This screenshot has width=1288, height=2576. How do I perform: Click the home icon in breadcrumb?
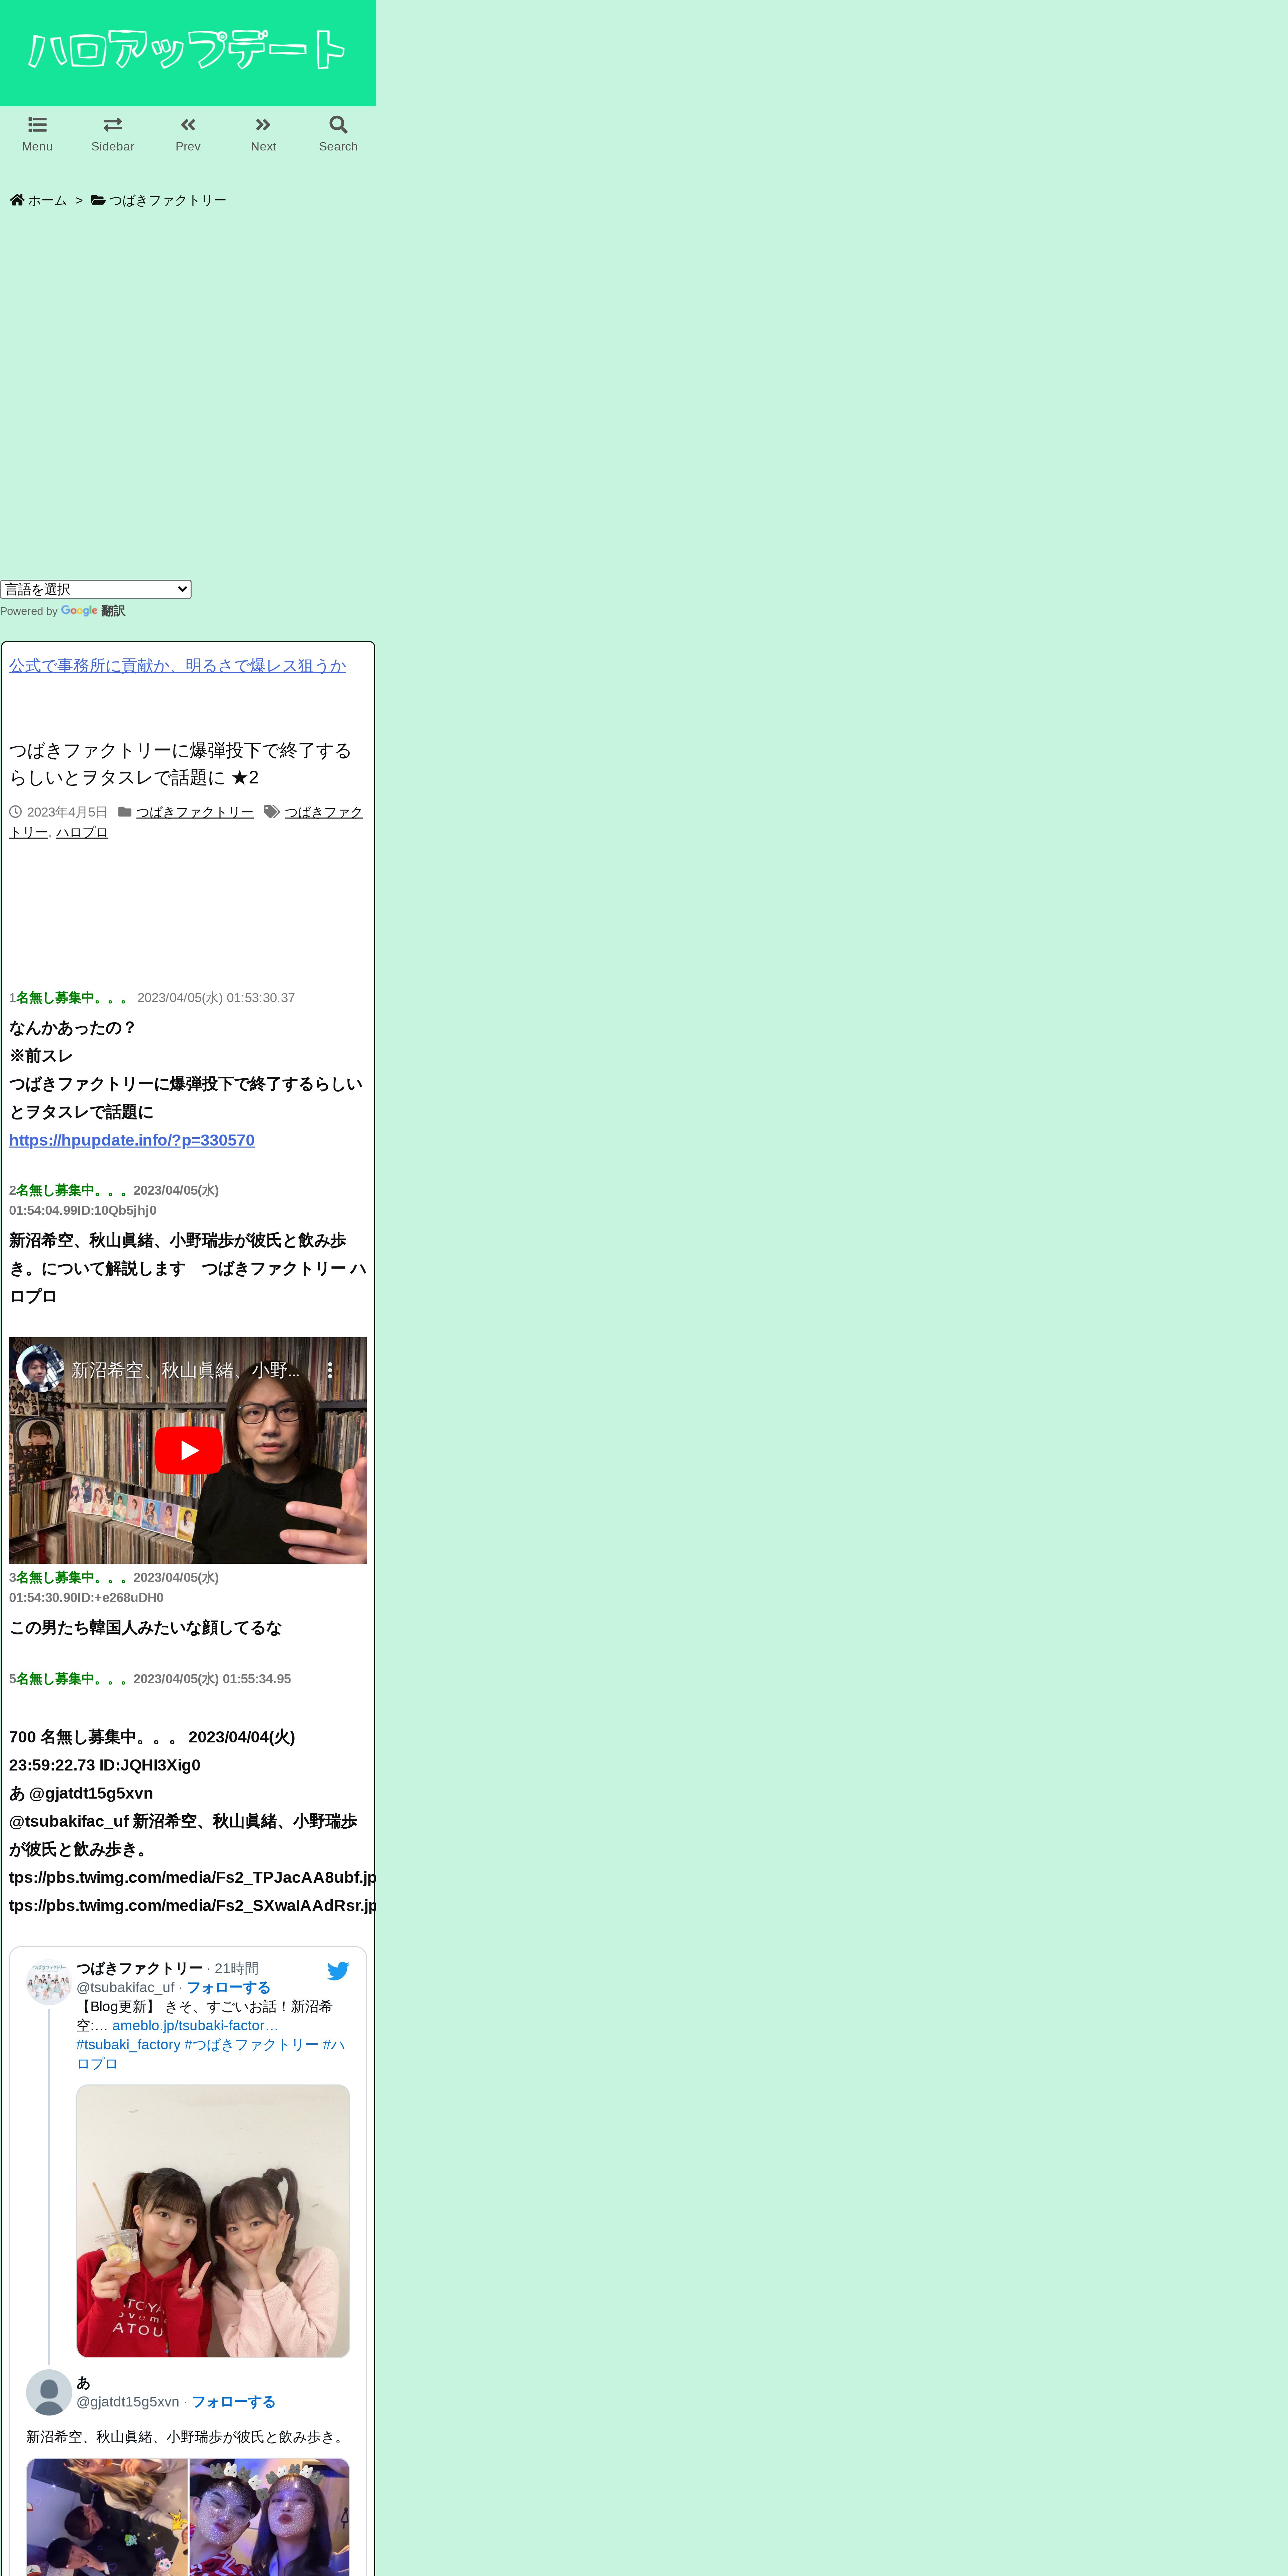pyautogui.click(x=17, y=200)
